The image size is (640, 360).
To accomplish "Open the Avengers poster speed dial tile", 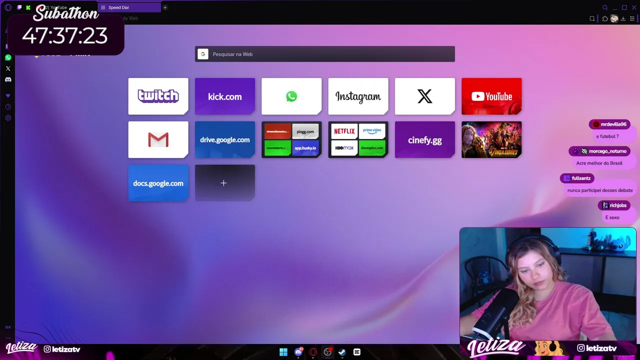I will [x=491, y=139].
